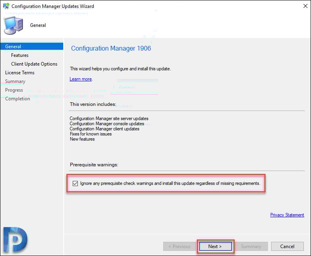Go to Client Update Options step
This screenshot has height=256, width=311.
pos(34,64)
